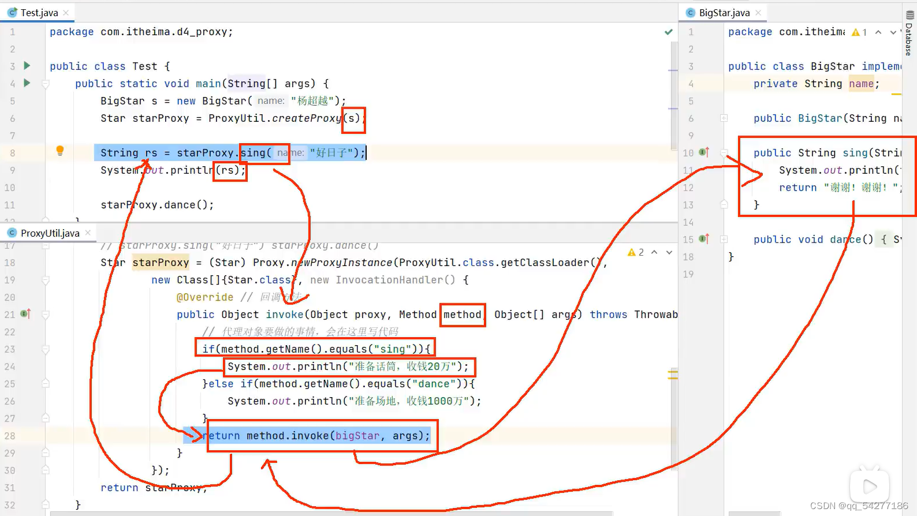Click yellow warning stripe mark in ProxyUtil.java
The height and width of the screenshot is (516, 917).
(x=673, y=375)
